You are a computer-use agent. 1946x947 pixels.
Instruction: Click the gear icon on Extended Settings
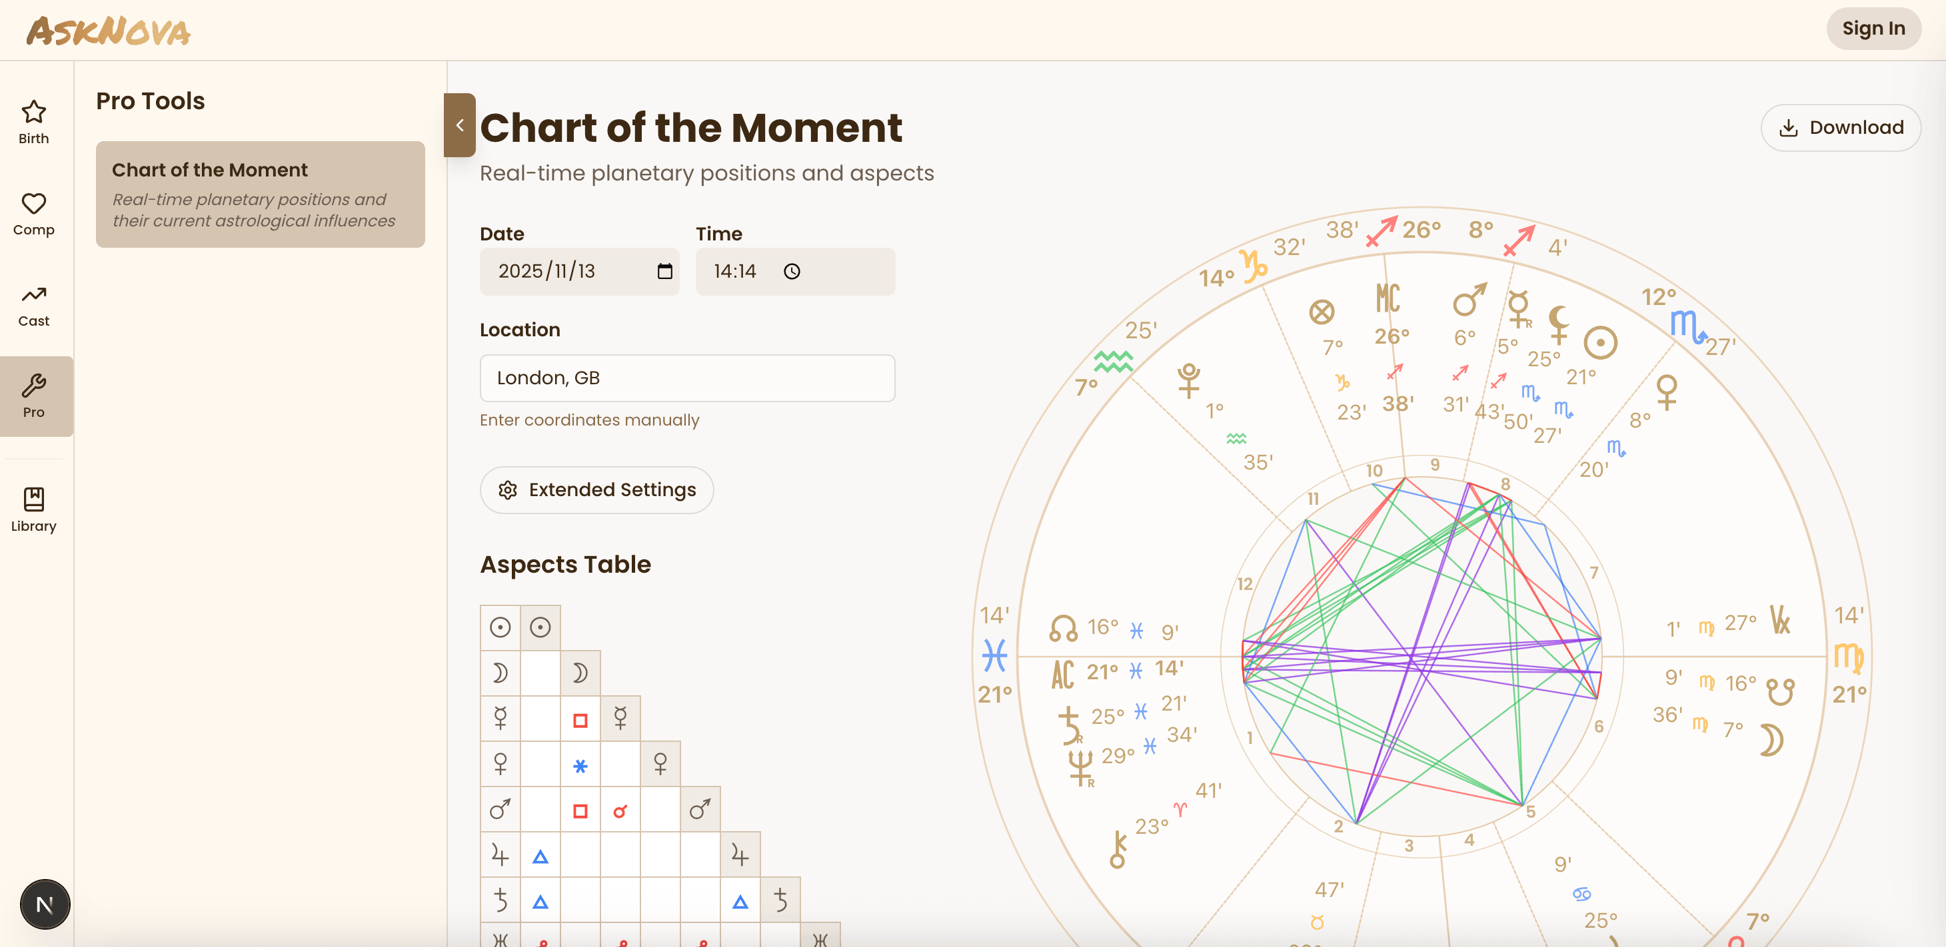tap(508, 490)
